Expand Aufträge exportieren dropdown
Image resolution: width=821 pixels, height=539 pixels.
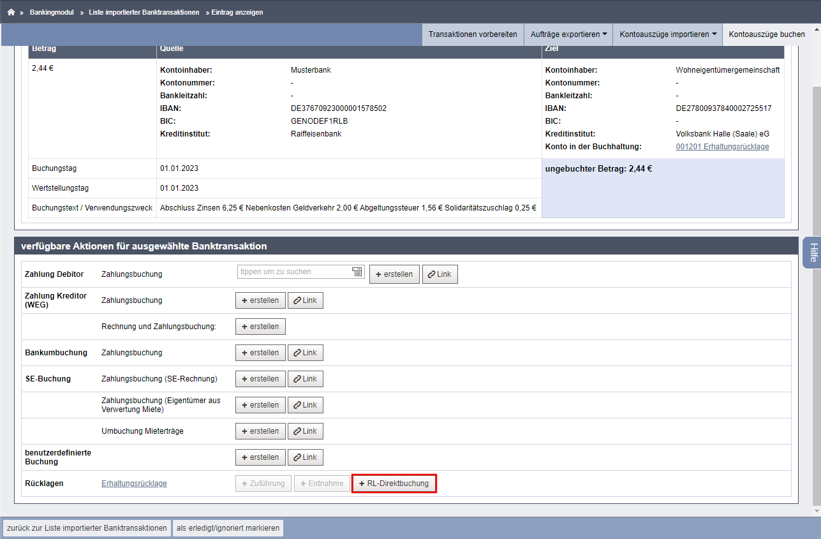(568, 34)
